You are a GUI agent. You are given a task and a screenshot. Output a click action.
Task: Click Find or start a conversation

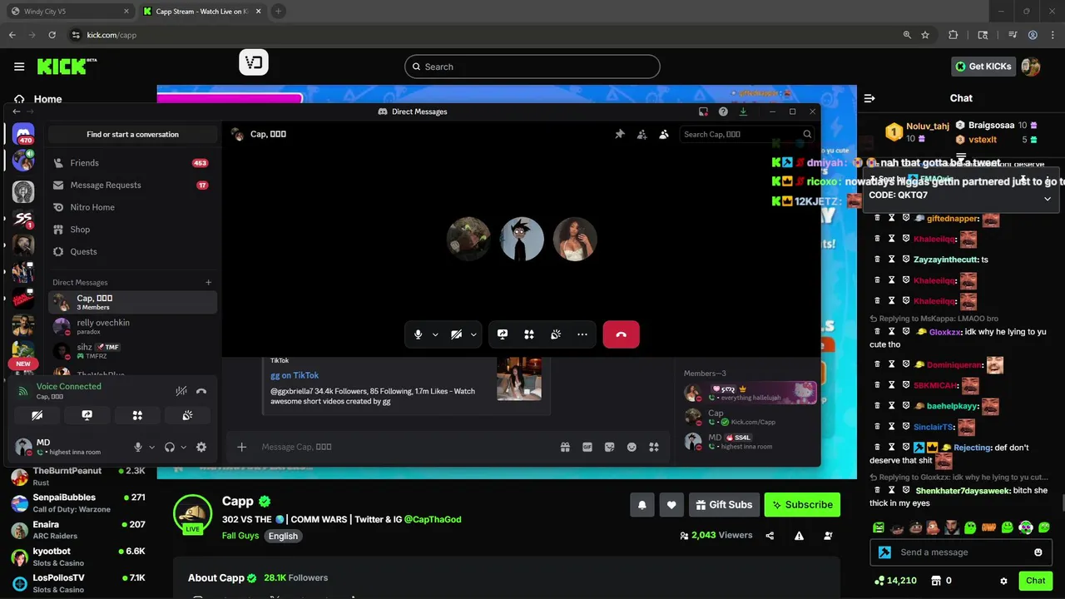(x=132, y=134)
